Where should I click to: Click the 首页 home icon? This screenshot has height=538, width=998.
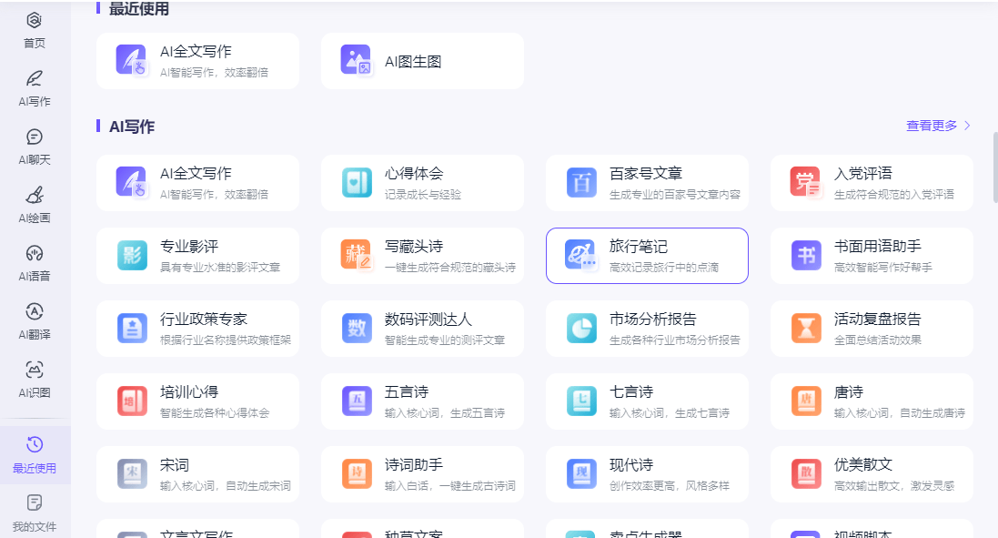click(34, 28)
